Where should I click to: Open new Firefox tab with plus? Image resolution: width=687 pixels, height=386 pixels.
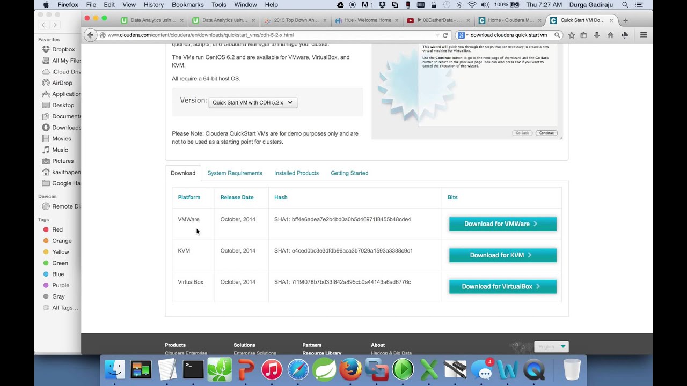[625, 20]
